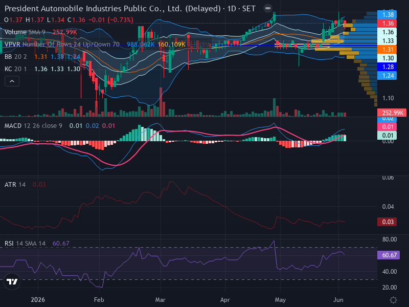Image resolution: width=409 pixels, height=307 pixels.
Task: Click the -0.01 (-0.73%) change value
Action: pyautogui.click(x=111, y=20)
